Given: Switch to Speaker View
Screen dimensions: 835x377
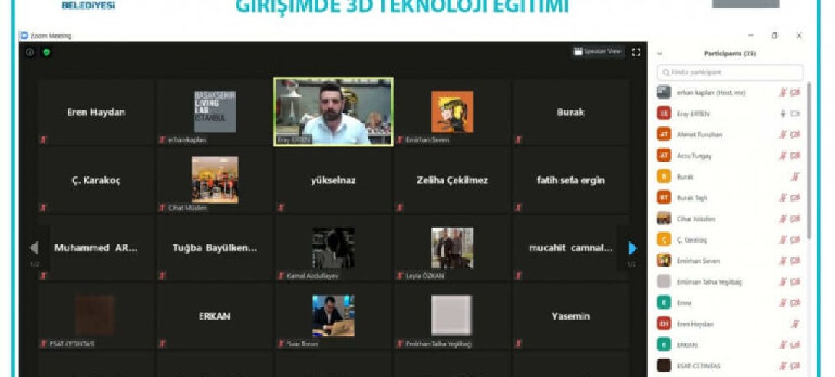Looking at the screenshot, I should [598, 51].
